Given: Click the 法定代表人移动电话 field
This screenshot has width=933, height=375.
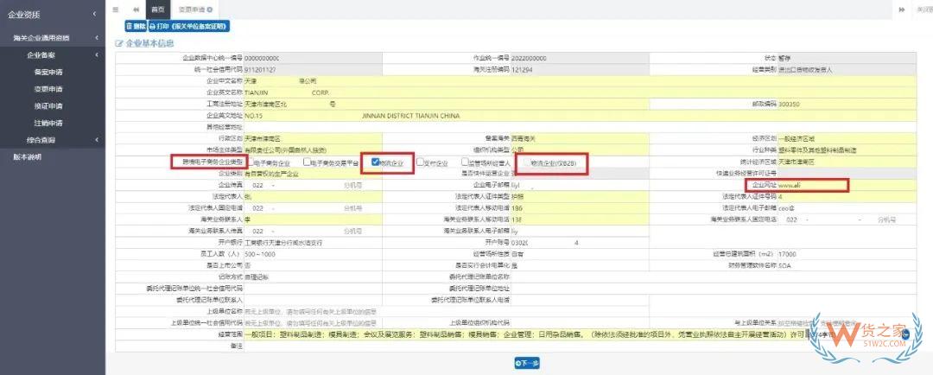Looking at the screenshot, I should tap(580, 208).
